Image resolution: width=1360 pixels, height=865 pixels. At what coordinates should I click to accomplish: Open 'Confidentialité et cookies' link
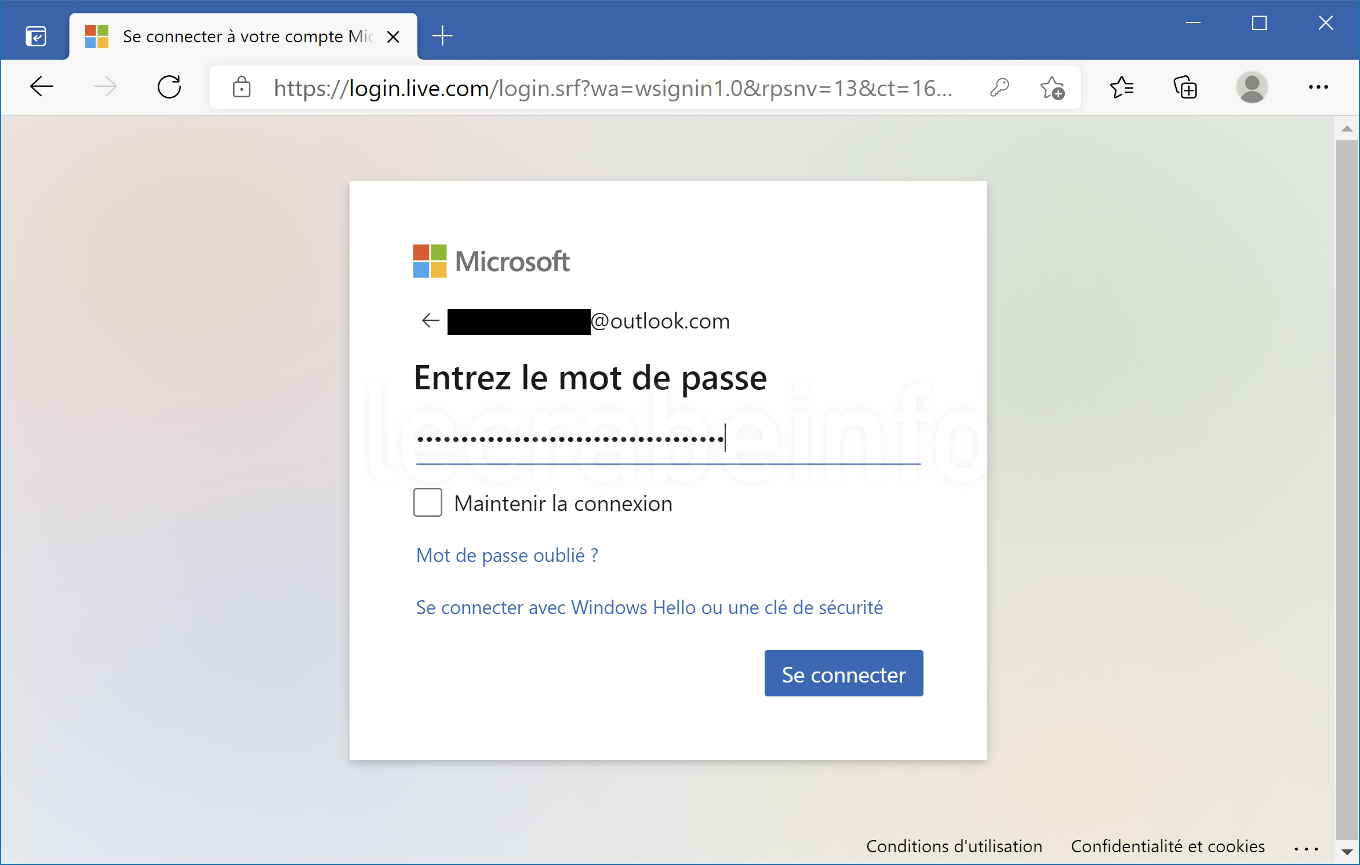(1168, 846)
